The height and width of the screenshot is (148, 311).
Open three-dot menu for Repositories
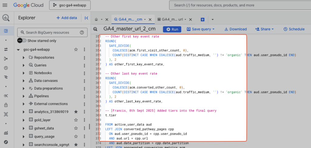84,58
